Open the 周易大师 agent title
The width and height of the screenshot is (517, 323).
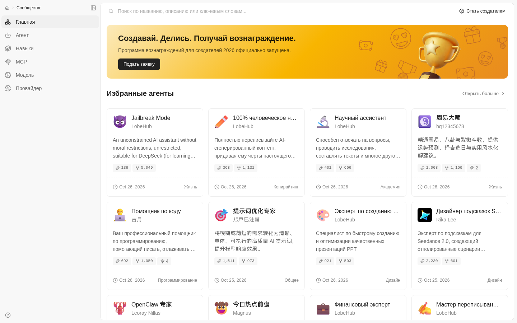[448, 118]
